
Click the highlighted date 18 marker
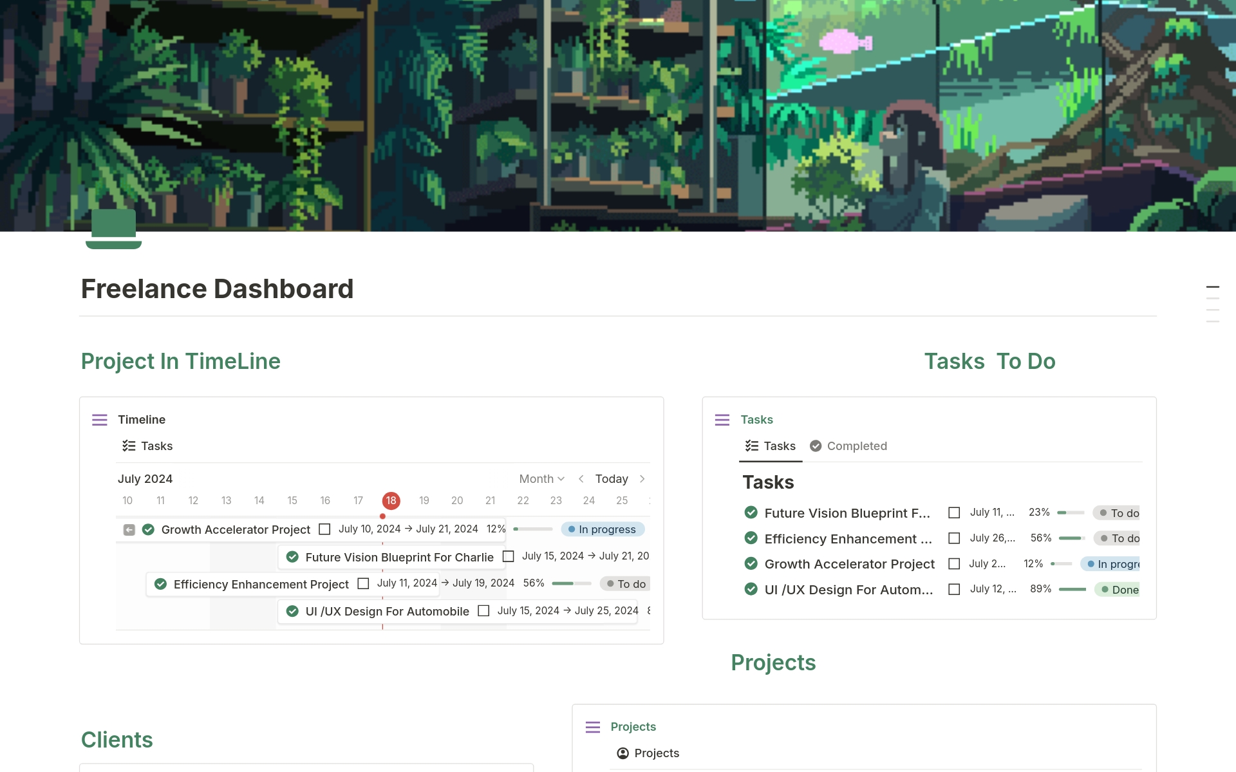tap(391, 500)
